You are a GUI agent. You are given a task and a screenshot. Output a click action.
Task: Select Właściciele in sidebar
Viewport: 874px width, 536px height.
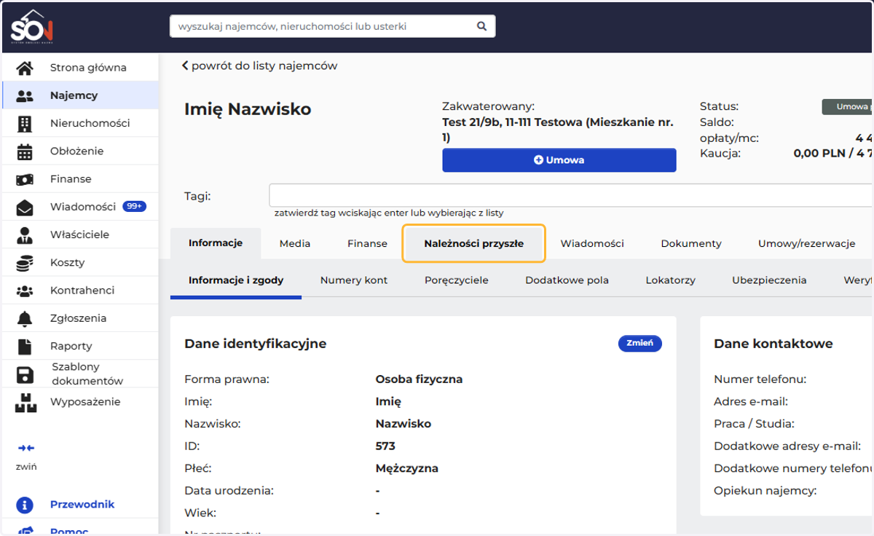tap(79, 234)
